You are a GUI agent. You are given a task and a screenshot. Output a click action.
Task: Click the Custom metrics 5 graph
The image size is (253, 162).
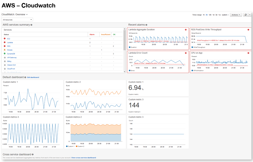pyautogui.click(x=32, y=132)
